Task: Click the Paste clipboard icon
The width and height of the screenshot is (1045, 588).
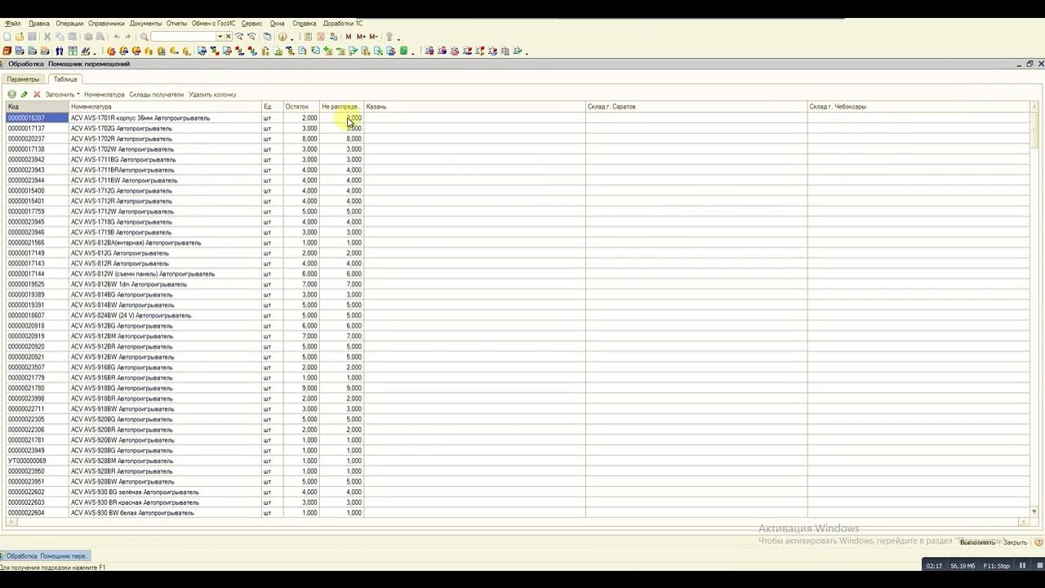Action: click(73, 37)
